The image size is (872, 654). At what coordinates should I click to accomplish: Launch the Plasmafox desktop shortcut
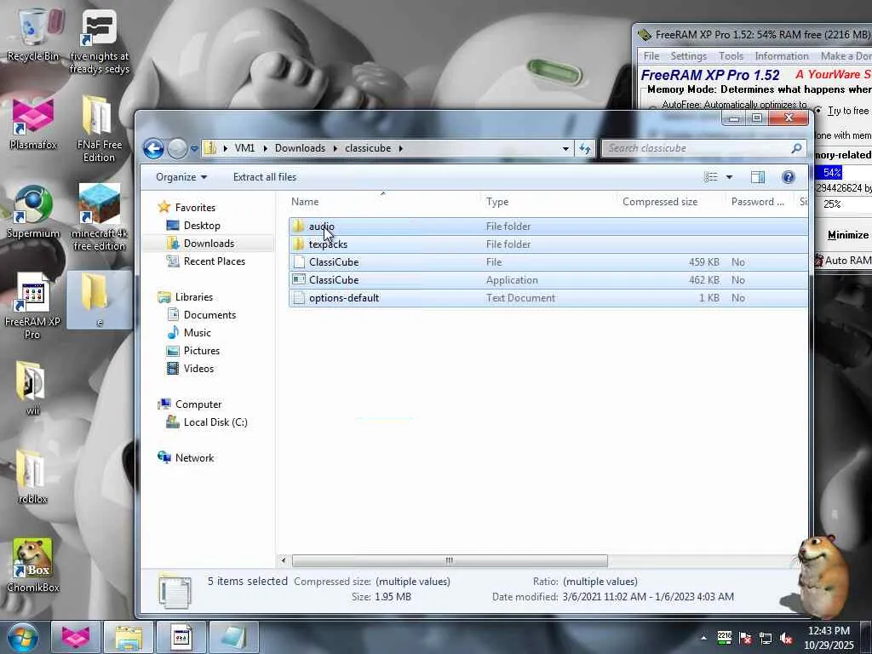point(33,123)
